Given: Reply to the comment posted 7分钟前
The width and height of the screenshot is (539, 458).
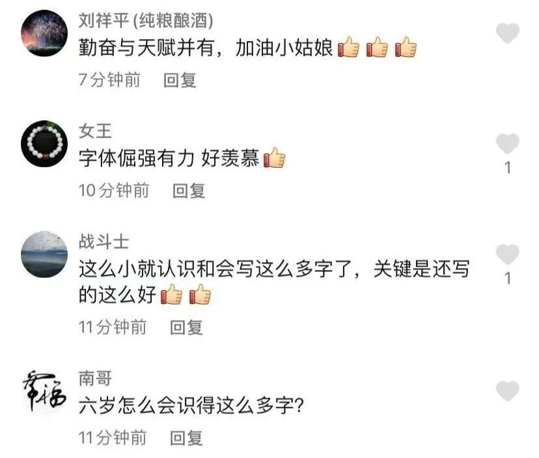Looking at the screenshot, I should 180,81.
